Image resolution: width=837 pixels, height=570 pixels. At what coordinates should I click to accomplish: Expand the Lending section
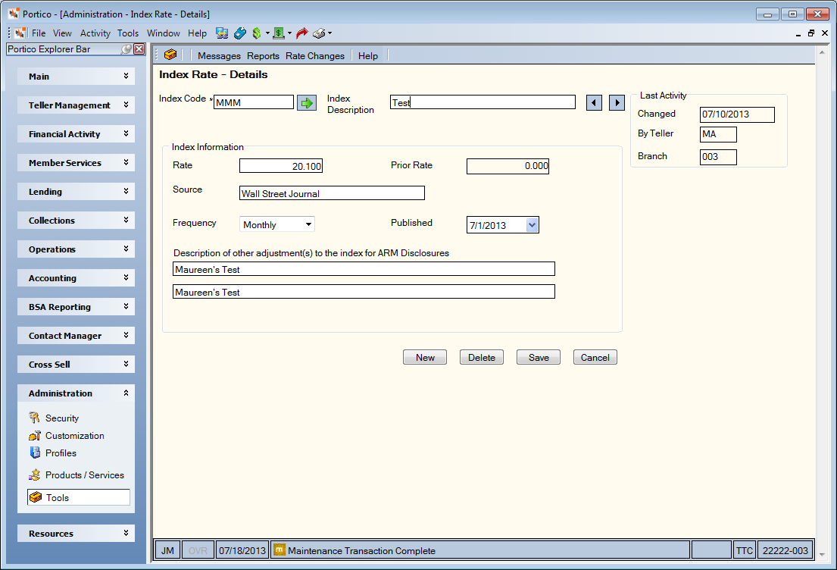76,191
